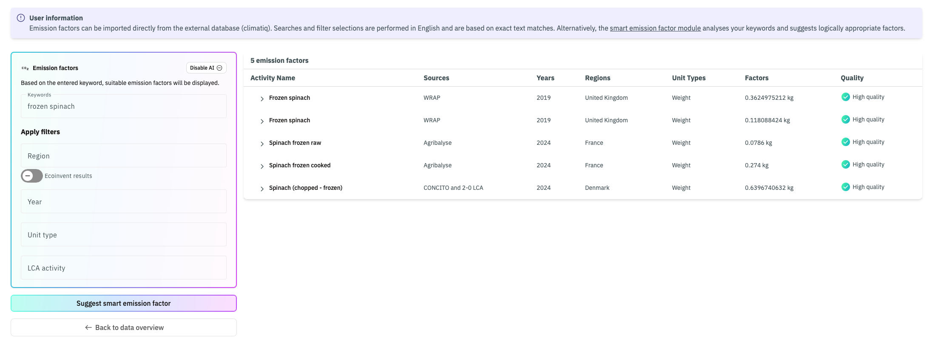Click quality checkmark for the 0.3624975212 kg factor
This screenshot has height=344, width=938.
pyautogui.click(x=845, y=97)
